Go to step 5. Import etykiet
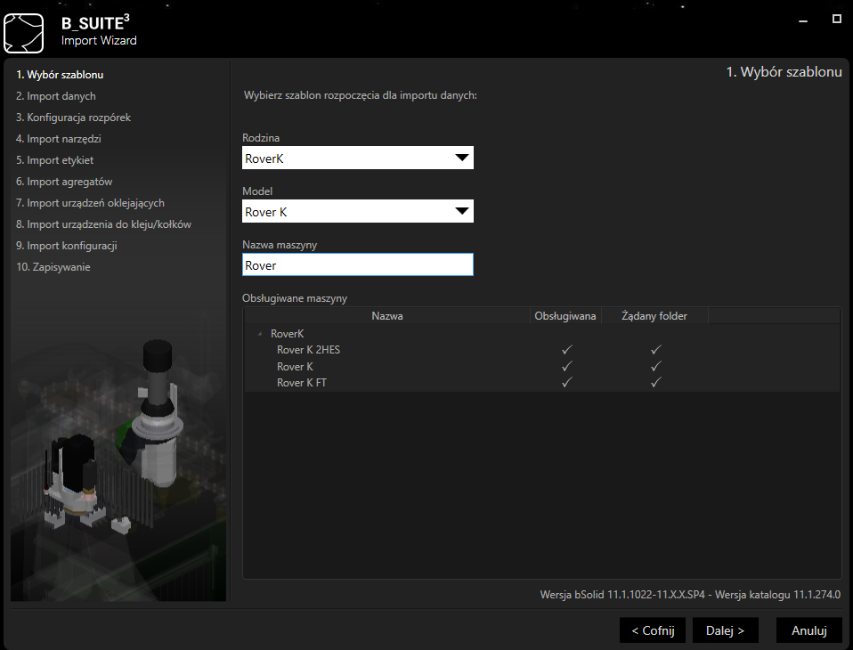Viewport: 853px width, 650px height. [x=55, y=160]
